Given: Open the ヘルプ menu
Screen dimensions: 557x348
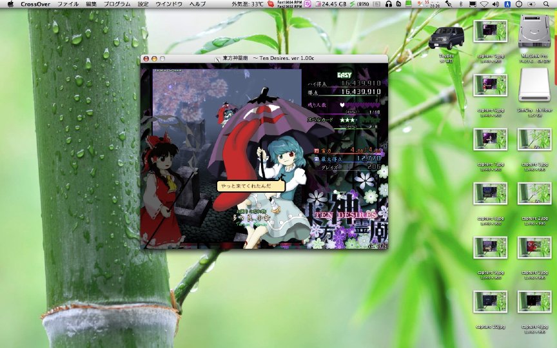Looking at the screenshot, I should (197, 4).
